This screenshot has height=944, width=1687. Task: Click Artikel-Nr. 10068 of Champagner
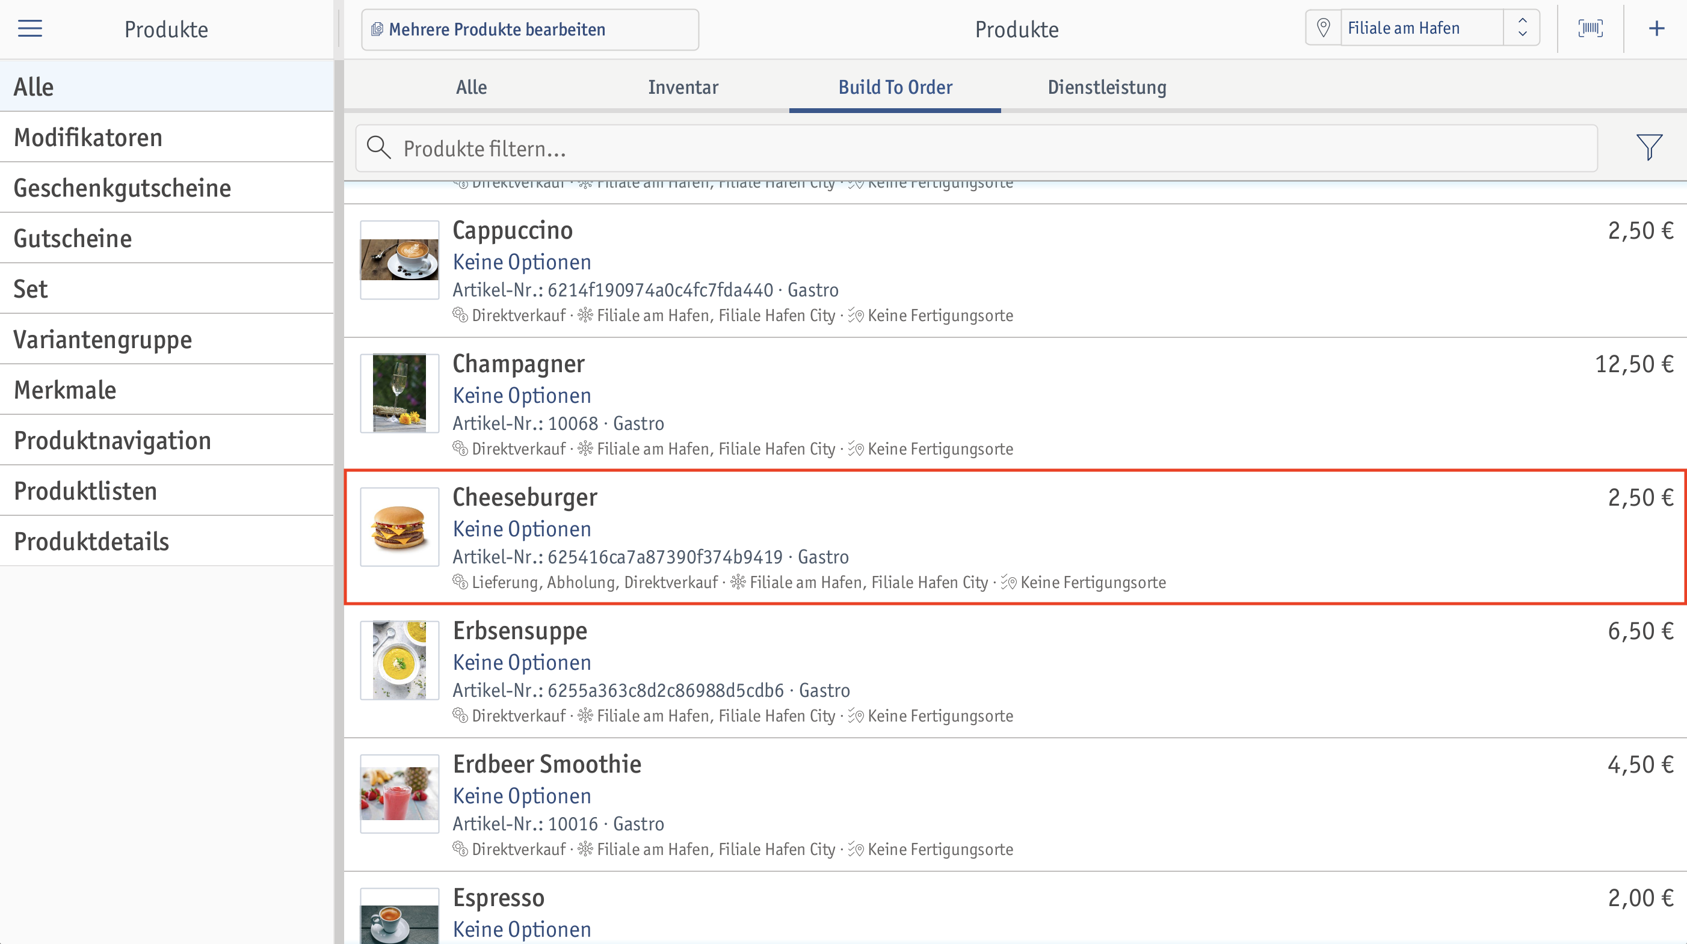525,423
